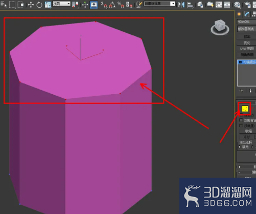Open the Layer Manager icon
Screen dimensions: 256x214
(x=200, y=5)
